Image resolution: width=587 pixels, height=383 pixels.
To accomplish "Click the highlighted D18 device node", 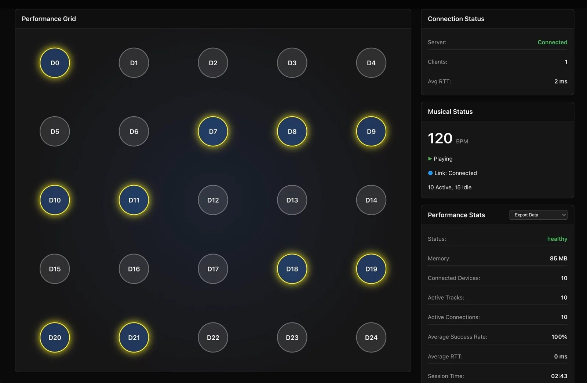I will 292,269.
